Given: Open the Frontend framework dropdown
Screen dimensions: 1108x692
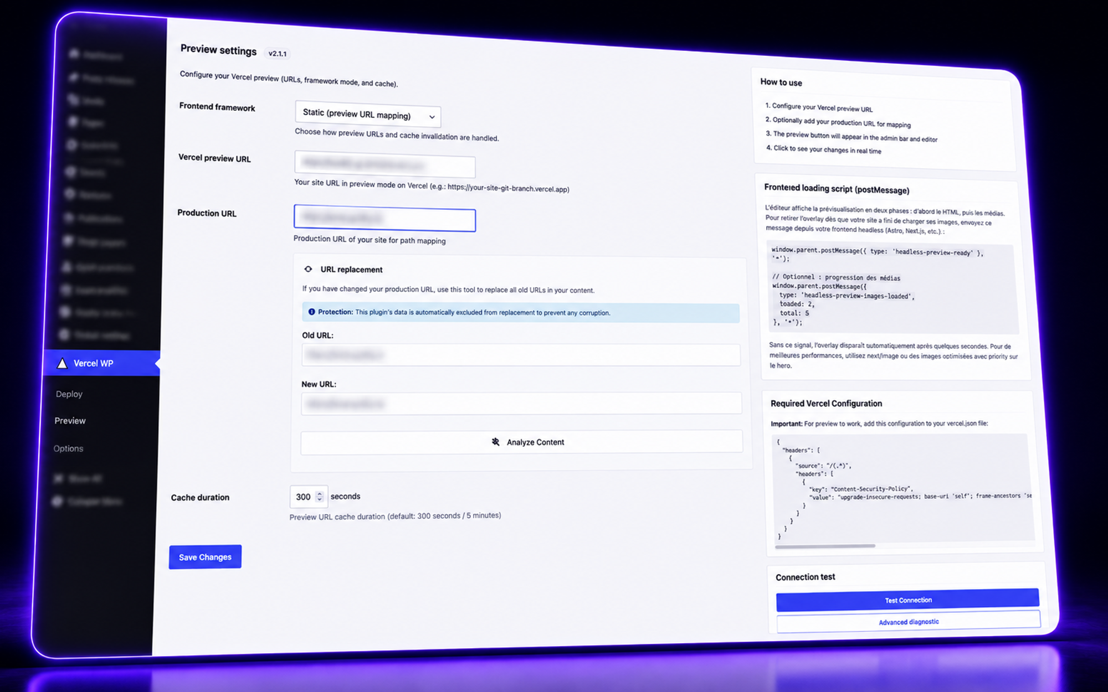Looking at the screenshot, I should tap(368, 115).
